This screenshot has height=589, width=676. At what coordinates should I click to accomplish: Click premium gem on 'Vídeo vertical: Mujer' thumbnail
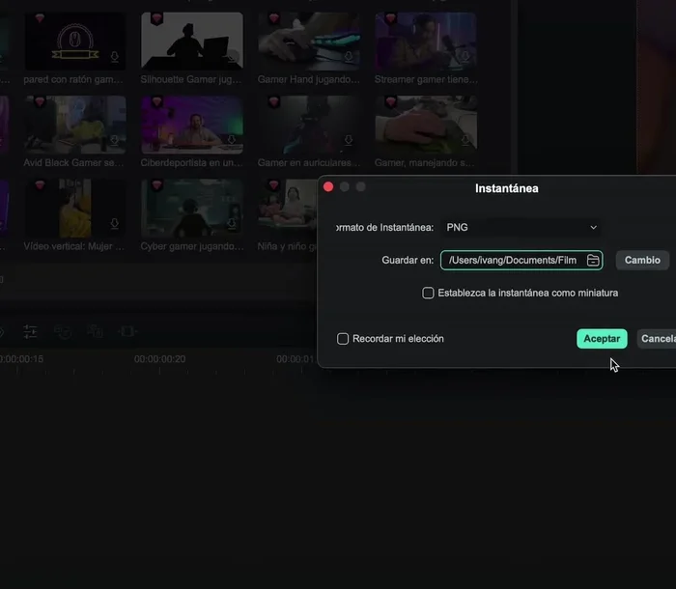(40, 185)
